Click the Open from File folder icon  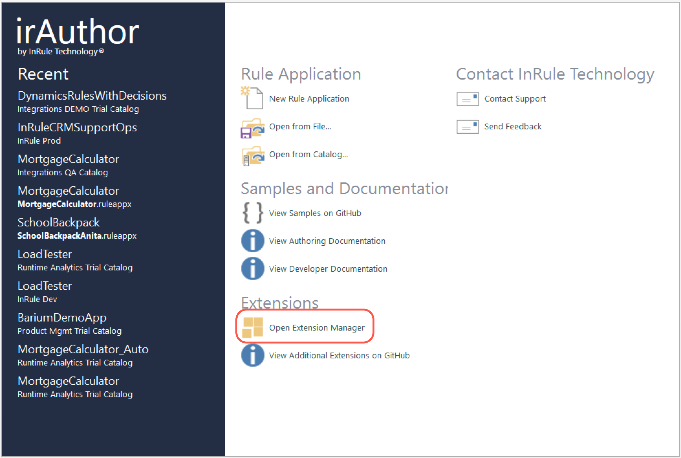tap(253, 126)
